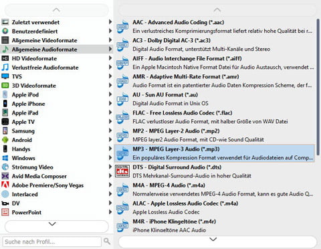Click the Strömung Video globe icon

[5, 167]
